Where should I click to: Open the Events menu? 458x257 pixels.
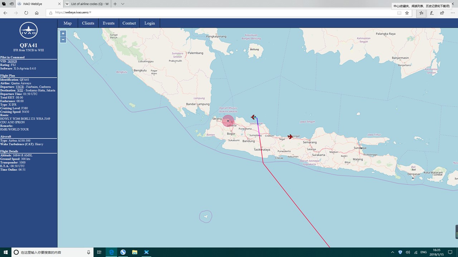[108, 23]
